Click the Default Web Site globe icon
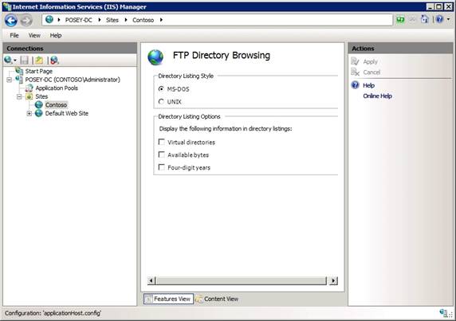This screenshot has width=456, height=321. click(x=39, y=113)
